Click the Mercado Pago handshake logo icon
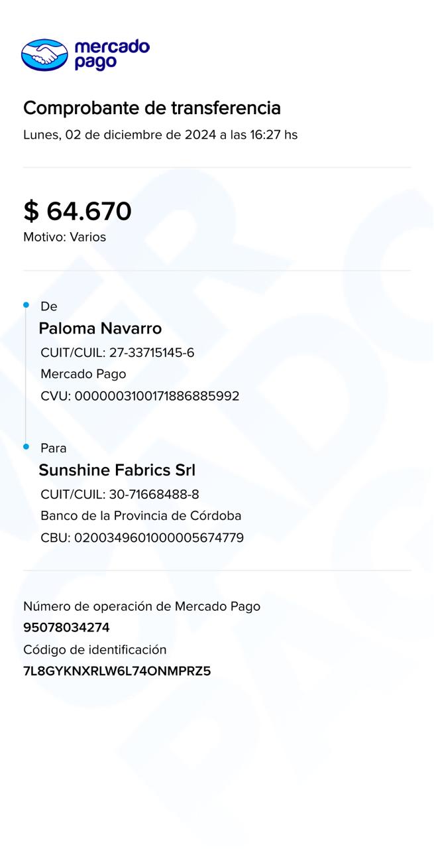The width and height of the screenshot is (434, 849). coord(44,54)
